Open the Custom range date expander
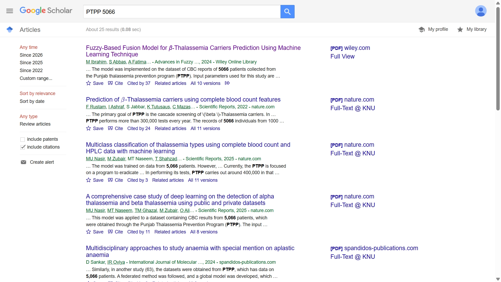 coord(36,78)
